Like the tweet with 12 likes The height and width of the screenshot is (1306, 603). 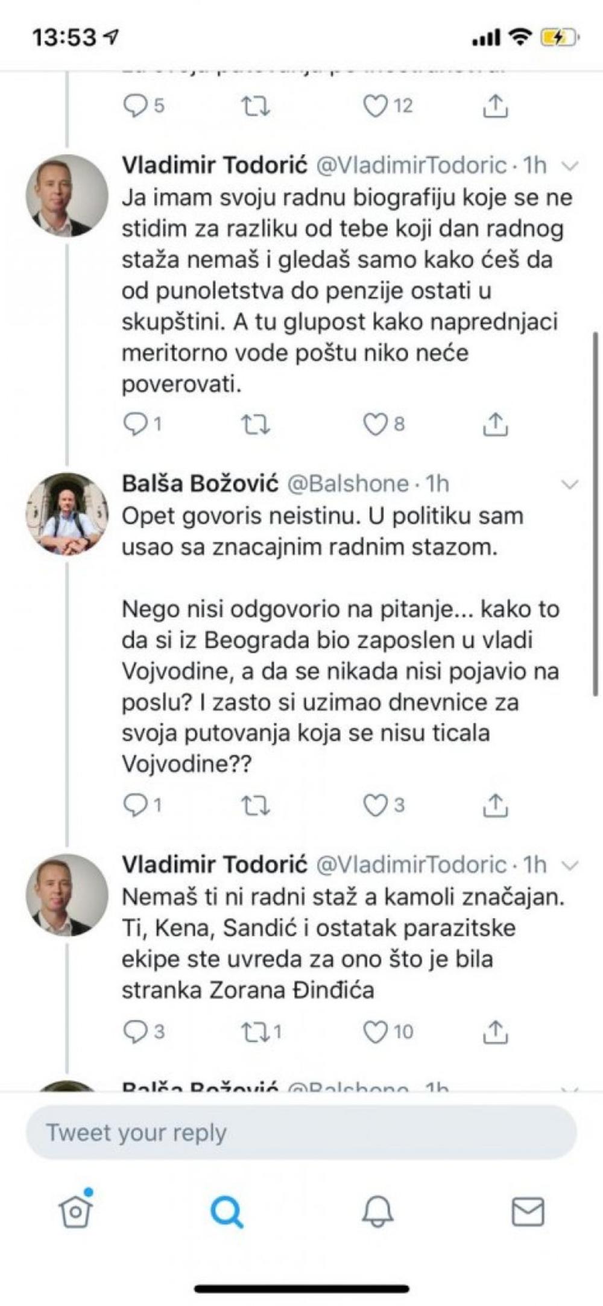pos(375,107)
